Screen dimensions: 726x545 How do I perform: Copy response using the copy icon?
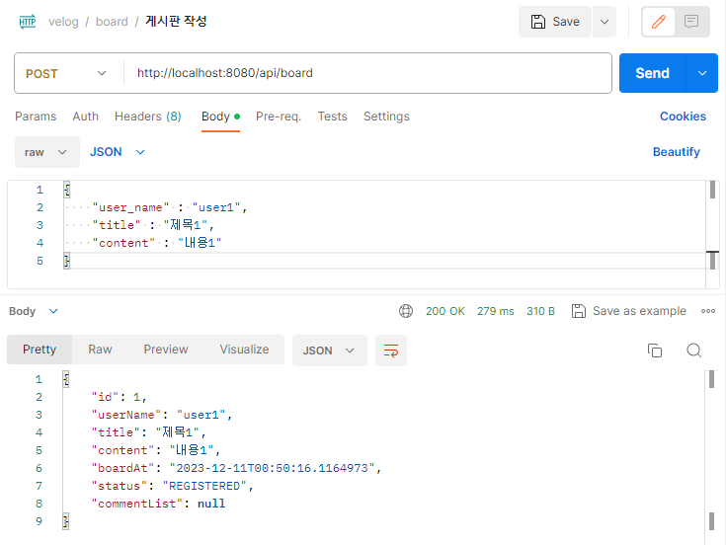(654, 350)
